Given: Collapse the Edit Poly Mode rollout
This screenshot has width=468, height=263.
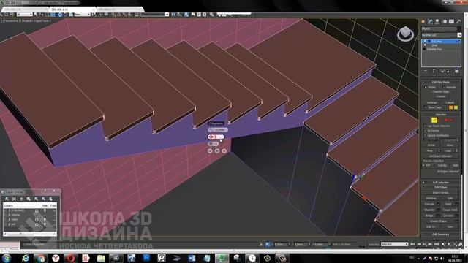Looking at the screenshot, I should tap(440, 82).
